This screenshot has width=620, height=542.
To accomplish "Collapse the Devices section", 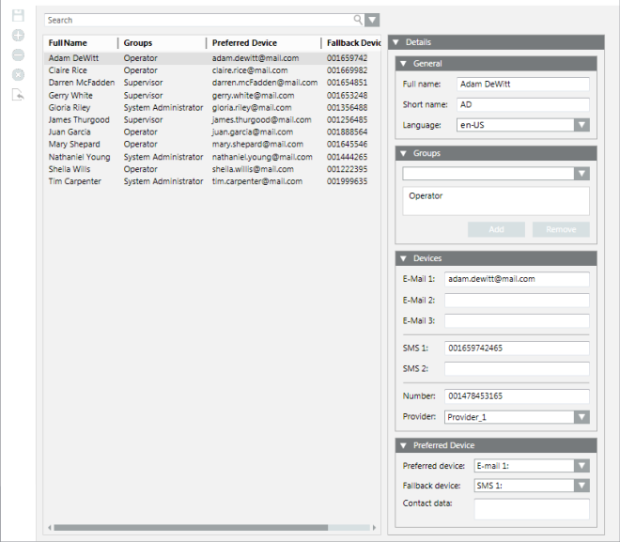I will [404, 258].
